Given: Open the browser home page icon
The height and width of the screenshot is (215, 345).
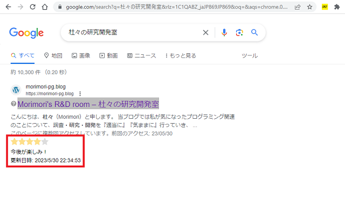Looking at the screenshot, I should (x=45, y=7).
